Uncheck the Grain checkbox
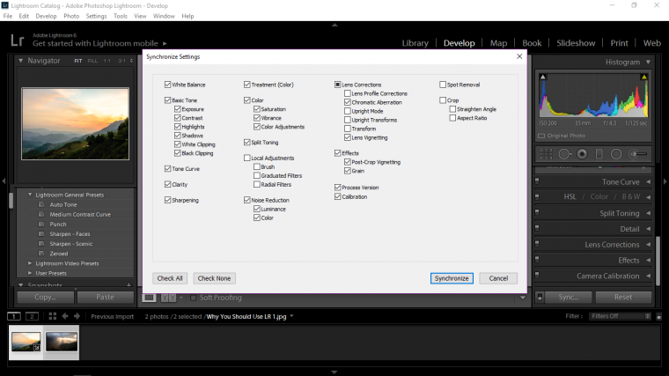The width and height of the screenshot is (669, 376). pos(348,171)
